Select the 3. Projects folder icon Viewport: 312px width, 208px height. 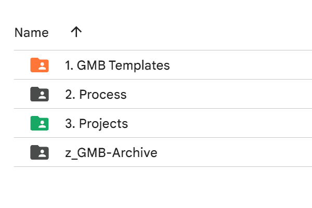point(40,123)
